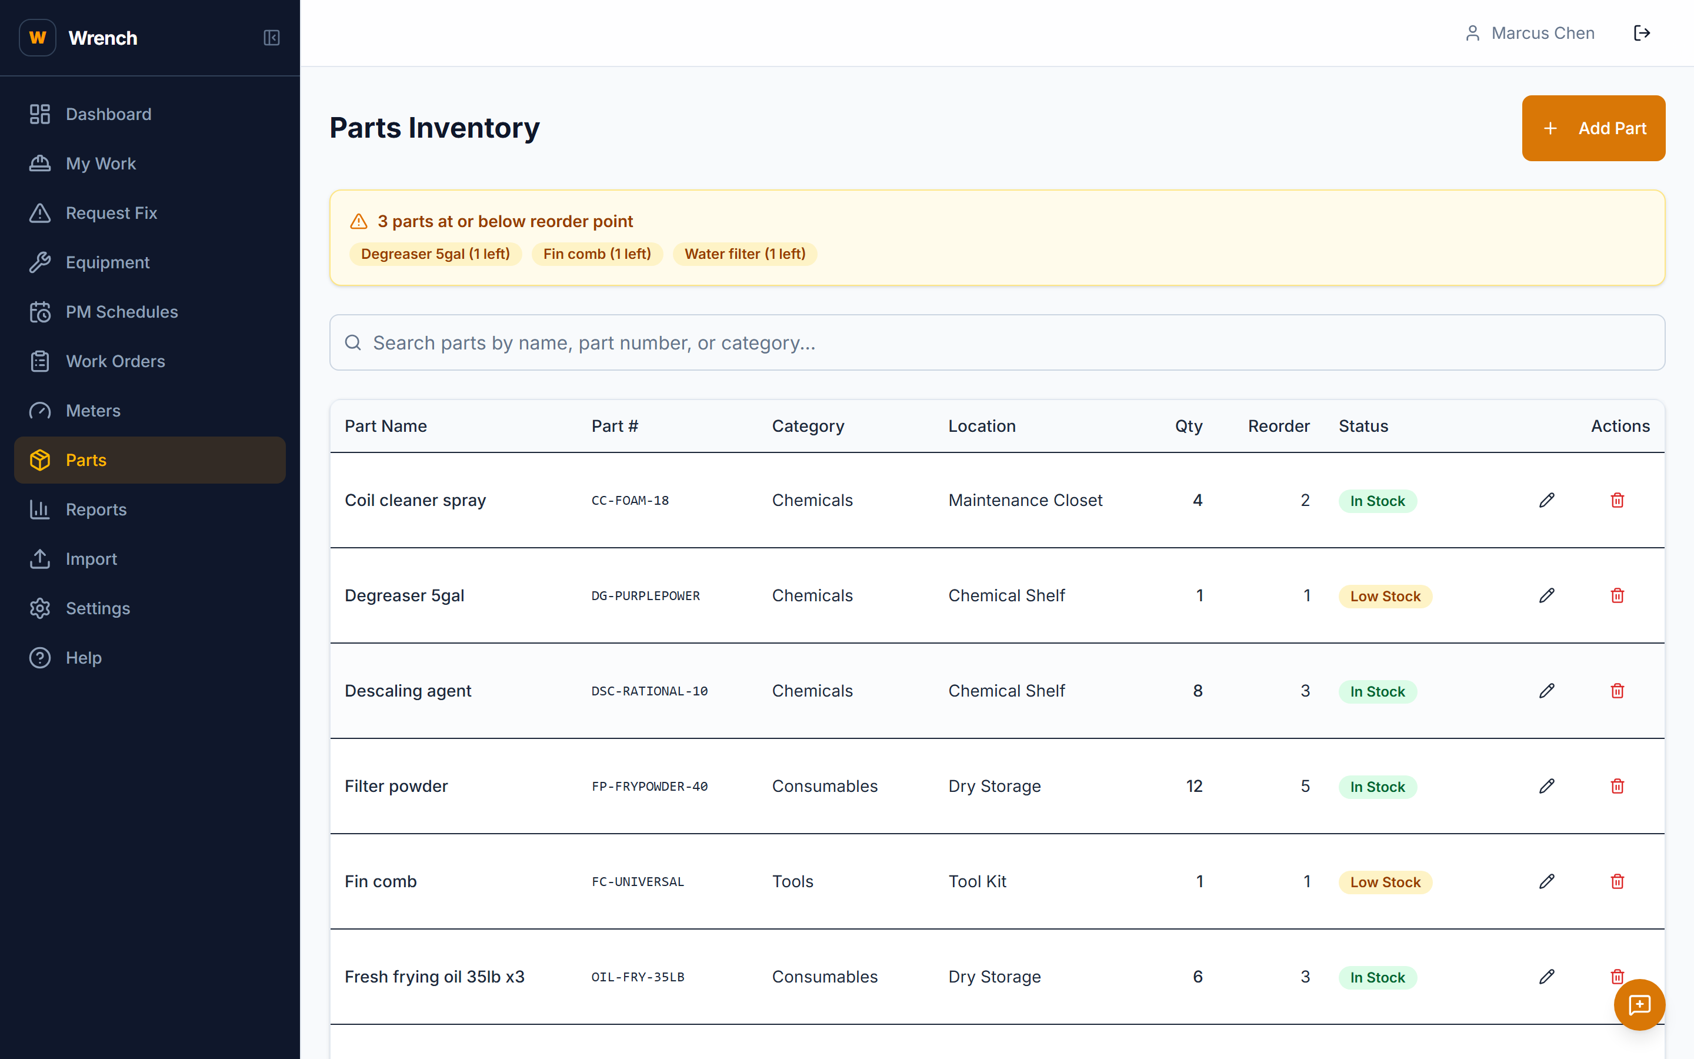
Task: Open Settings from the sidebar
Action: [98, 608]
